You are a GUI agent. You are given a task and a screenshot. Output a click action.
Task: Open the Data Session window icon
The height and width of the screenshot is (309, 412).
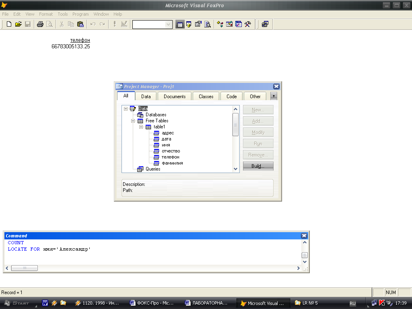189,25
